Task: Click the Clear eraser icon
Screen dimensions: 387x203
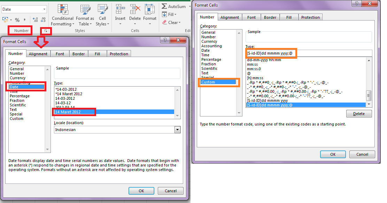Action: [164, 22]
